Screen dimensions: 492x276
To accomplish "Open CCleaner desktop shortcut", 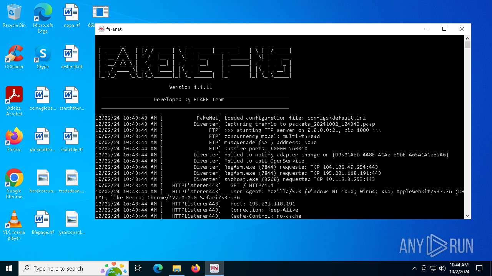I will (x=14, y=58).
